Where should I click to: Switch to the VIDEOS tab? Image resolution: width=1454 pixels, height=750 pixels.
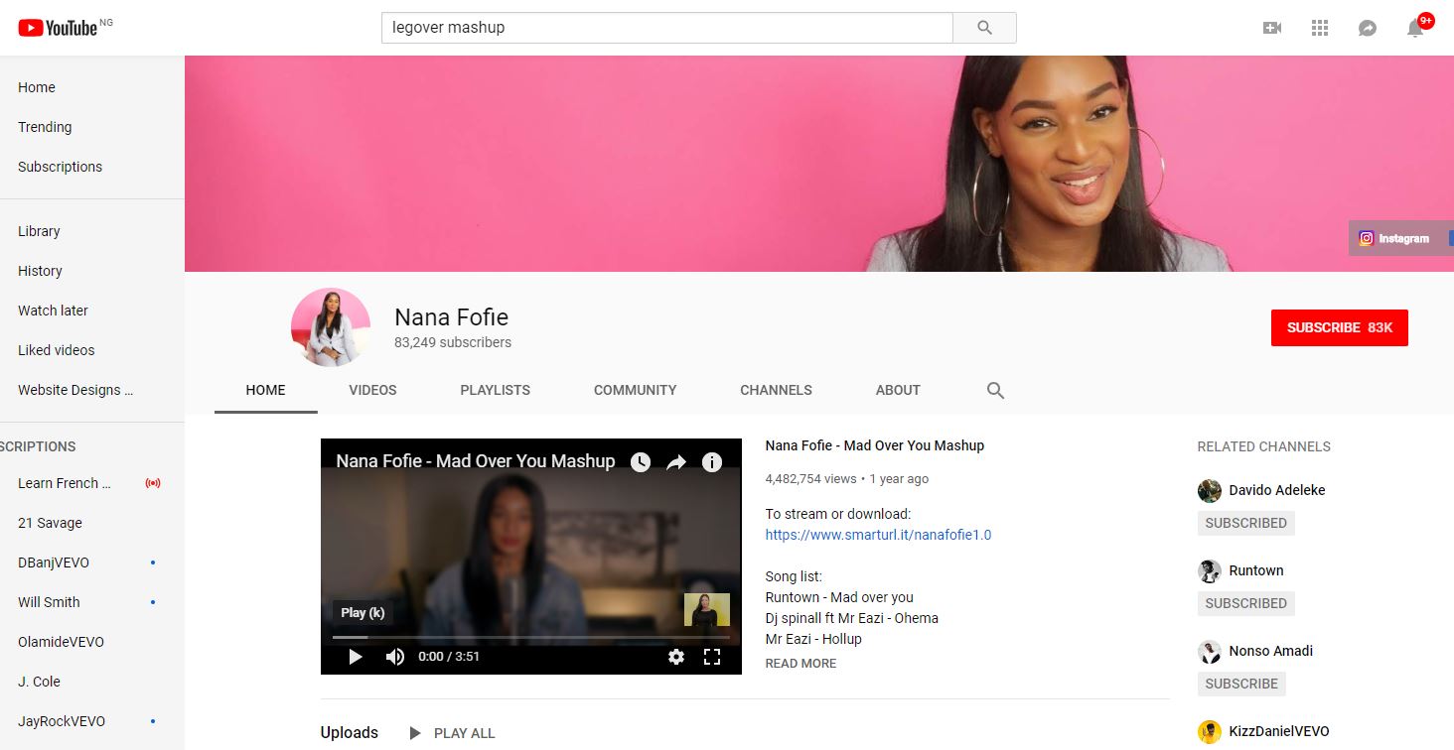point(372,390)
